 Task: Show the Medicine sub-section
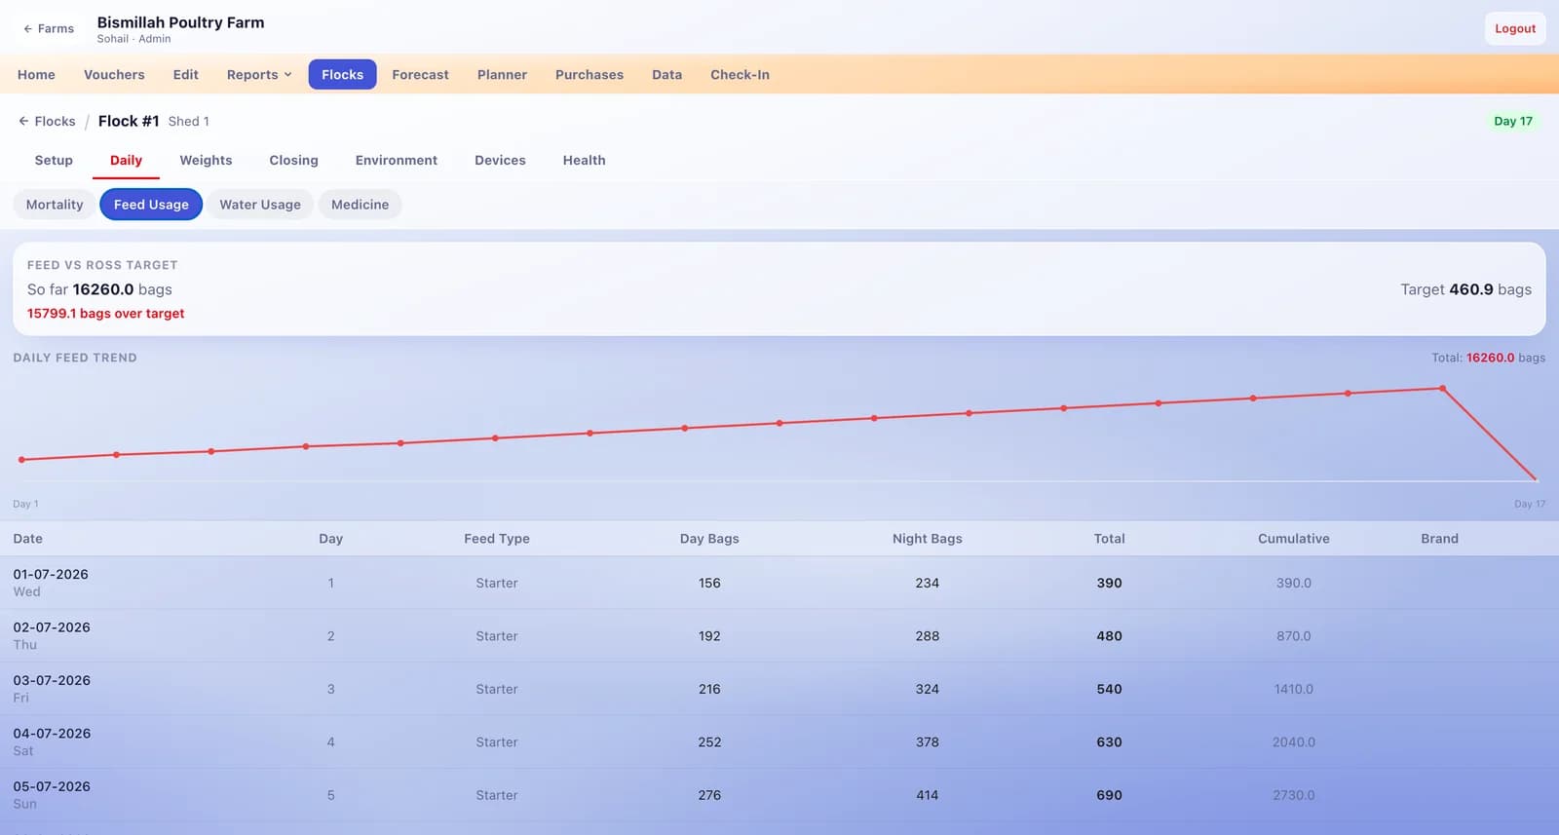click(360, 205)
